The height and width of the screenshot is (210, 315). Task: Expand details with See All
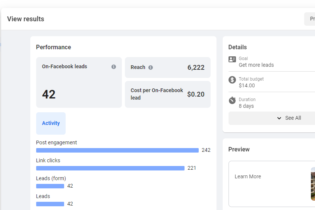pos(272,118)
